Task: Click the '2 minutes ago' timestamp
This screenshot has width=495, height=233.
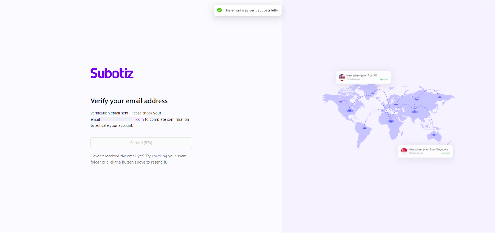Action: [x=353, y=79]
